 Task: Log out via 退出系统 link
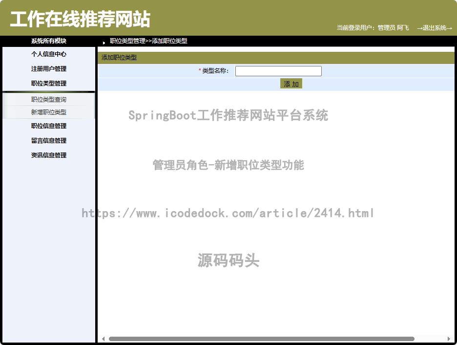point(434,28)
